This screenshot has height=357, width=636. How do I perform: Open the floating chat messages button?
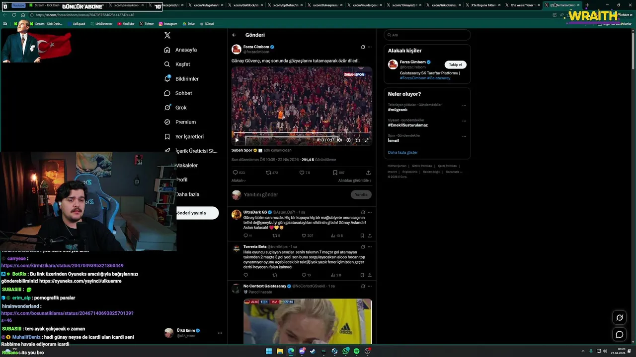pos(620,334)
